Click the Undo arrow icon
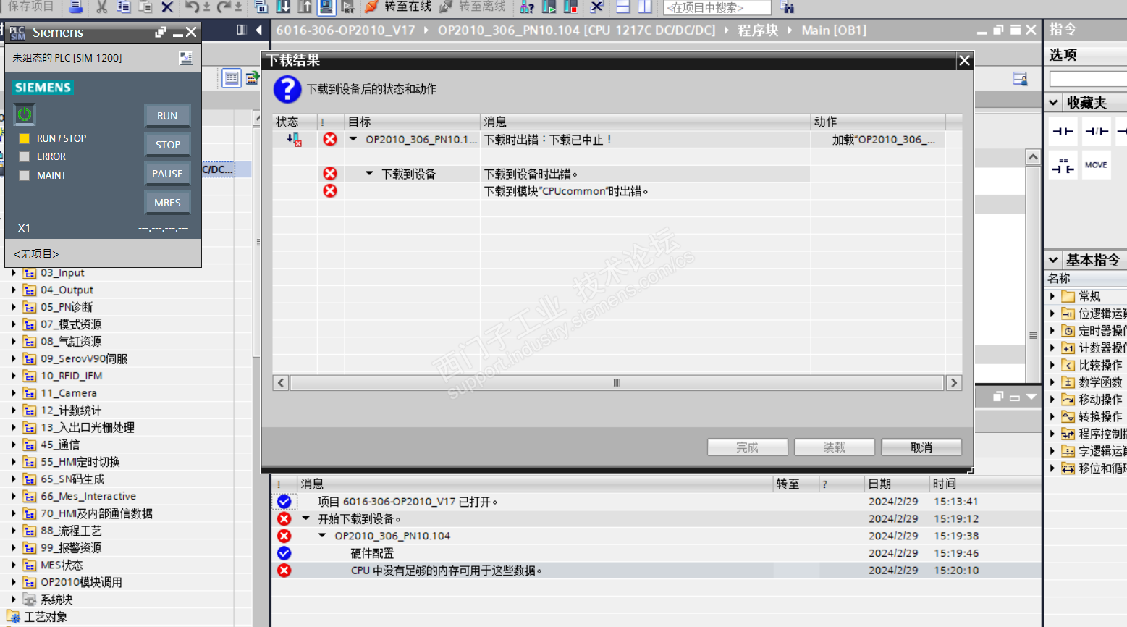 pyautogui.click(x=192, y=7)
